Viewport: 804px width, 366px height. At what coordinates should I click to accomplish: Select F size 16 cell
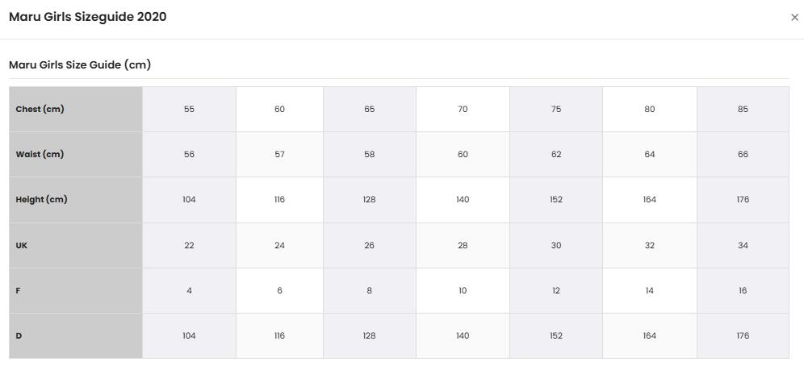pos(743,290)
